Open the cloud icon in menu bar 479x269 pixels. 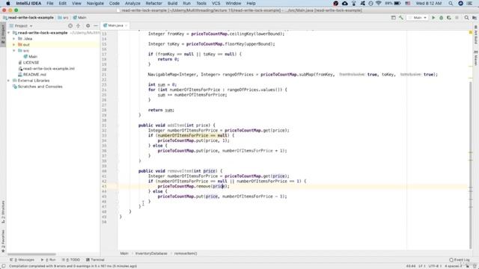click(345, 3)
